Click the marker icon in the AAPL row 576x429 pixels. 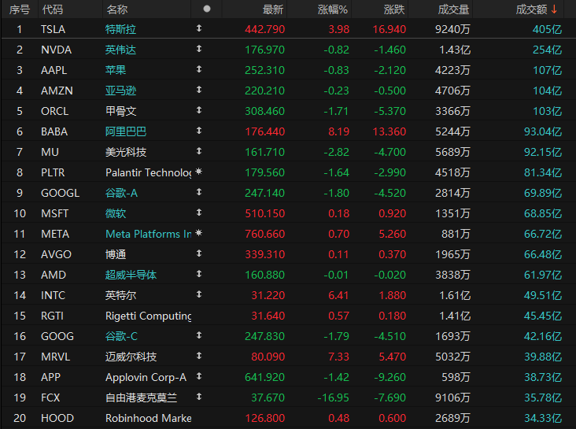tap(199, 69)
